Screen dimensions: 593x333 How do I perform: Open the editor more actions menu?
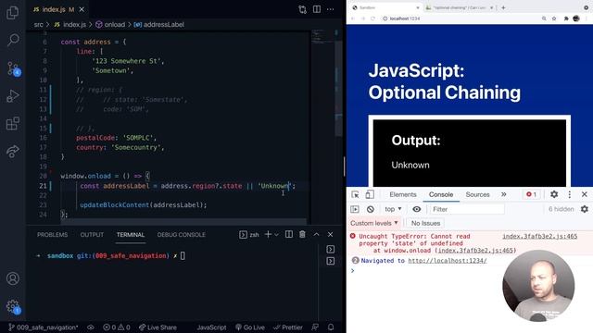(331, 9)
